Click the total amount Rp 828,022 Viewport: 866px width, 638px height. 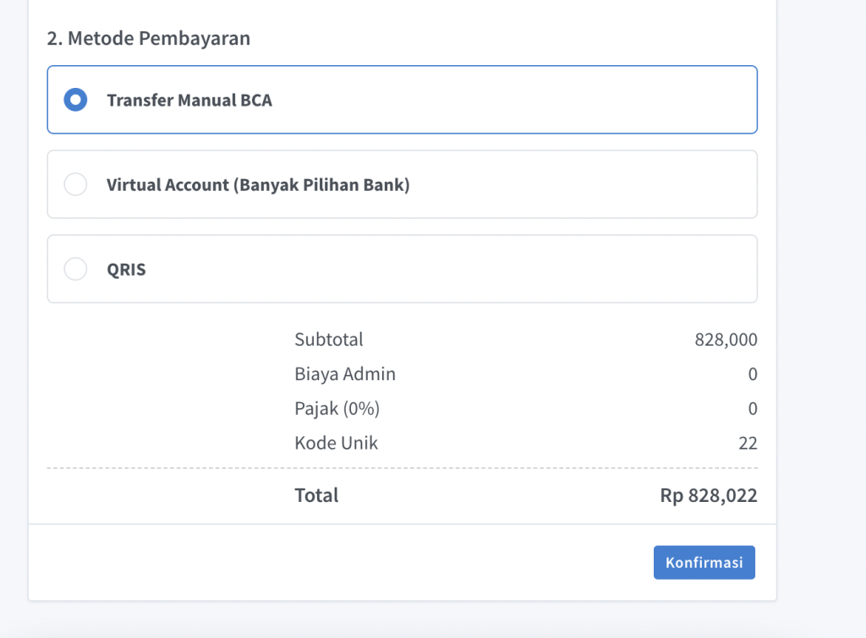(708, 495)
